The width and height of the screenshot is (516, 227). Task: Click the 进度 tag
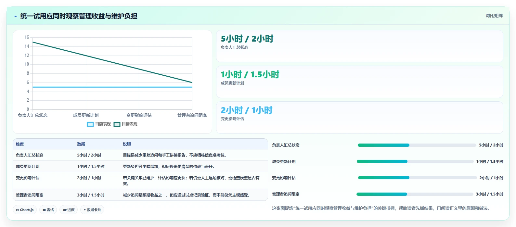pyautogui.click(x=69, y=210)
